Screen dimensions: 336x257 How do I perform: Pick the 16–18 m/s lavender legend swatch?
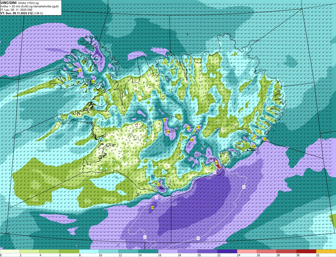pyautogui.click(x=168, y=251)
